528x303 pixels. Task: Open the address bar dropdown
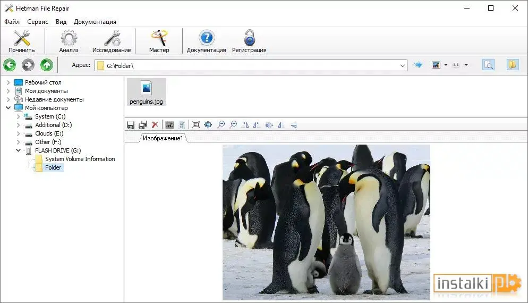pos(403,66)
